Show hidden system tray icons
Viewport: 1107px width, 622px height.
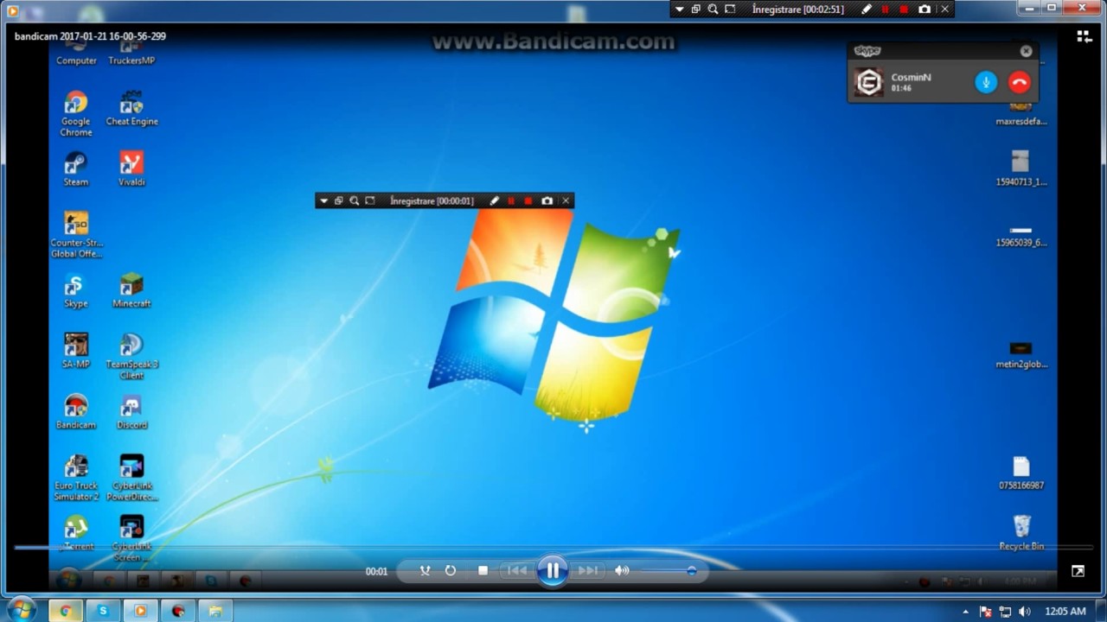(966, 612)
